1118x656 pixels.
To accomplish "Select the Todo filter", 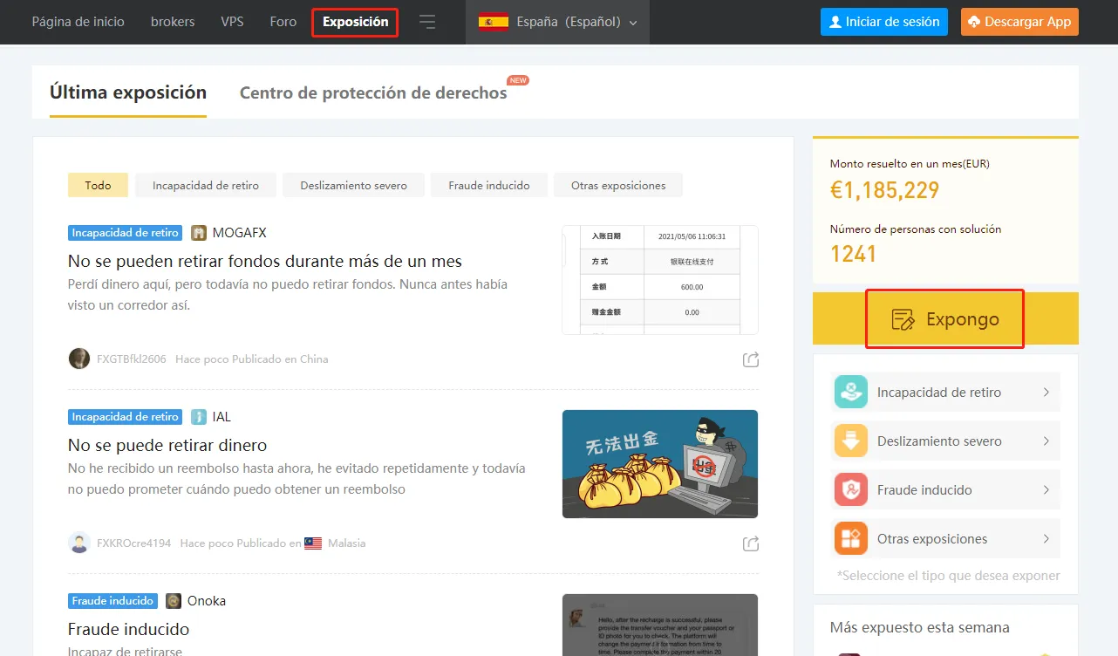I will pyautogui.click(x=98, y=185).
